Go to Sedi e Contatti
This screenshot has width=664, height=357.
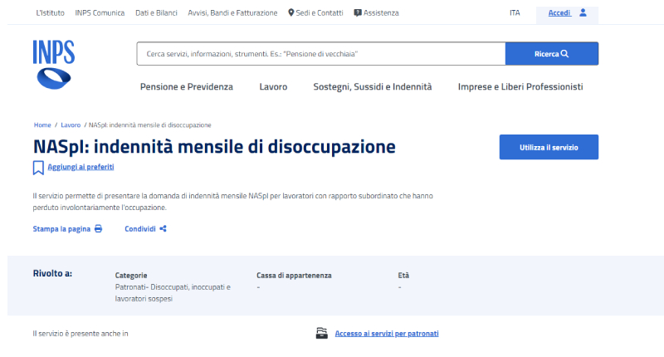[x=315, y=12]
